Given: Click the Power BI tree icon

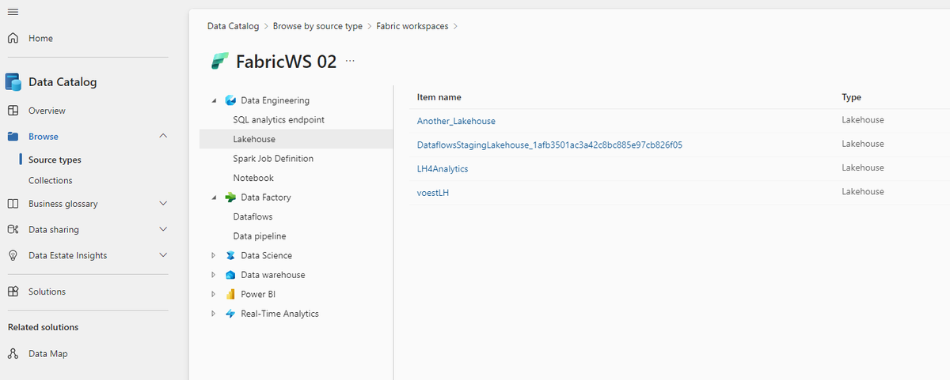Looking at the screenshot, I should (230, 295).
